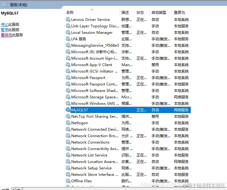
Task: Click the Microsoft Storage Spaces gear icon
Action: pyautogui.click(x=68, y=97)
